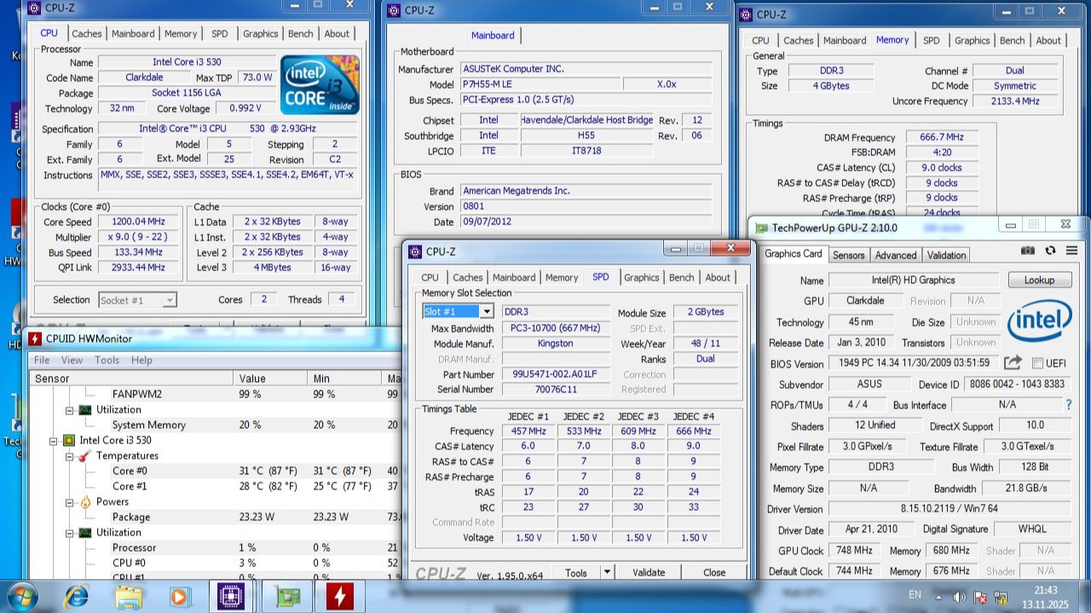This screenshot has height=613, width=1091.
Task: Collapse the Utilization node above System Memory
Action: [70, 410]
